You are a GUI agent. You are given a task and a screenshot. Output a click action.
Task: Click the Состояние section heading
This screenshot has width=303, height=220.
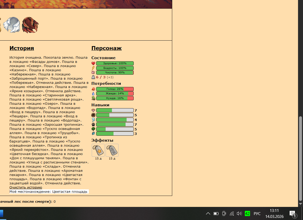point(103,58)
